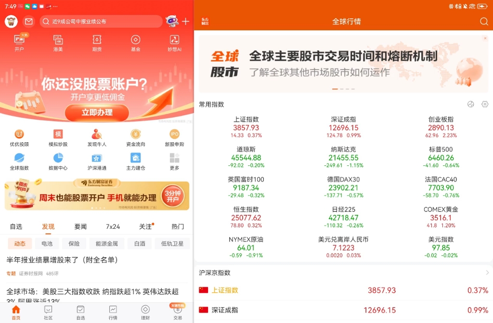Screen dimensions: 493x323
Task: Tap the robot assistant icon
Action: [172, 21]
